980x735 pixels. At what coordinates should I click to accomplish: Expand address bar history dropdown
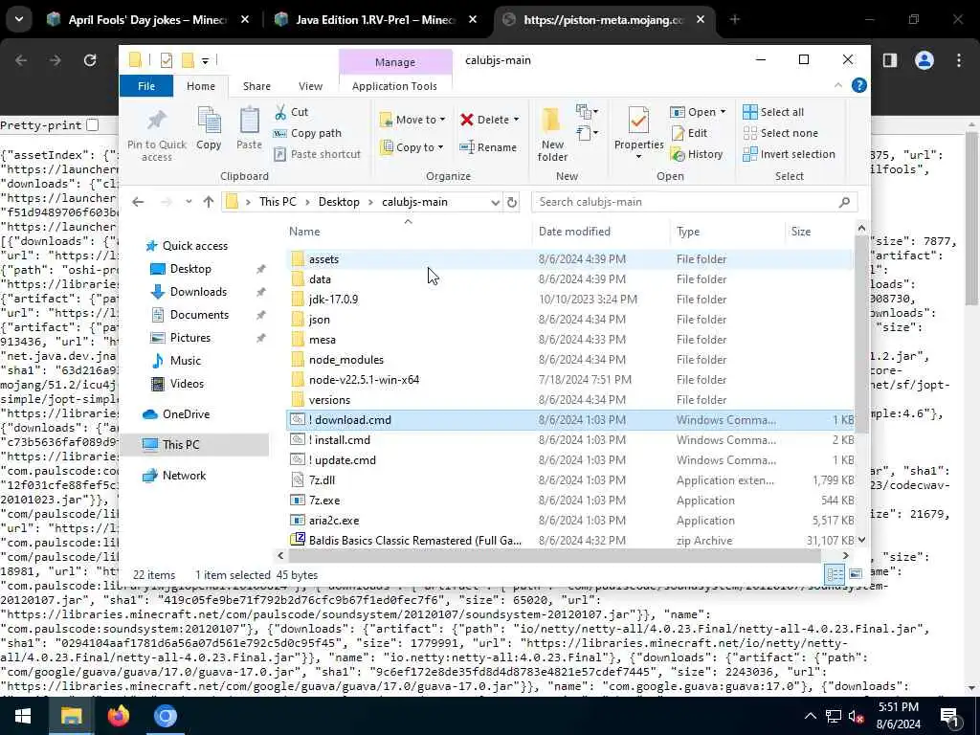click(495, 202)
